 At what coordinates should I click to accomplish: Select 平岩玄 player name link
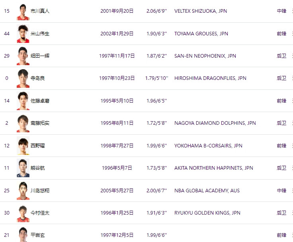[37, 235]
